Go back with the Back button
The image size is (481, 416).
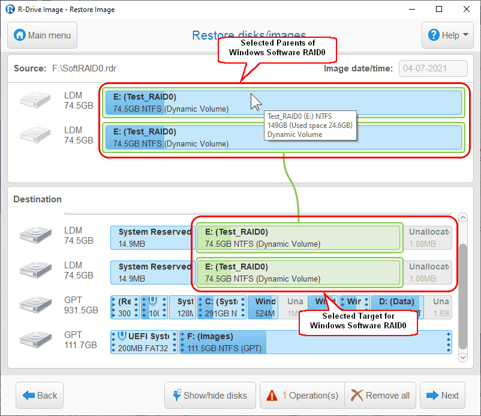point(40,395)
